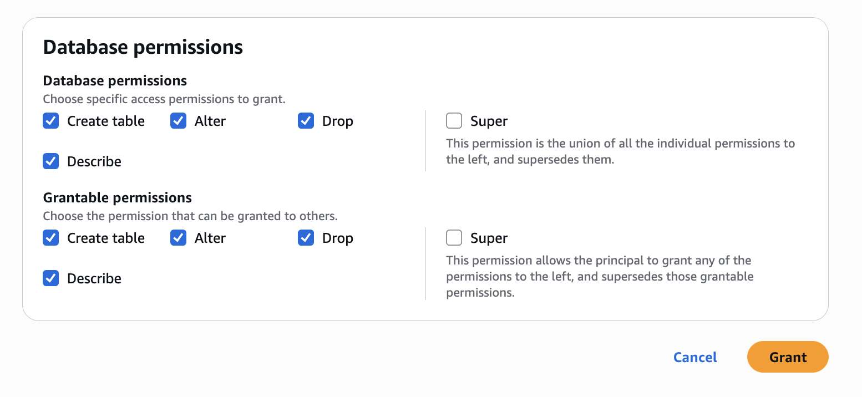862x397 pixels.
Task: Click 'Choose specific access permissions to grant' text
Action: (164, 99)
